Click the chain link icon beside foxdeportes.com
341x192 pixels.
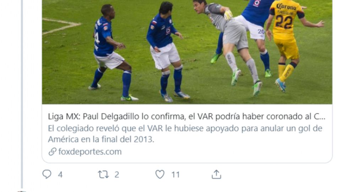point(53,151)
